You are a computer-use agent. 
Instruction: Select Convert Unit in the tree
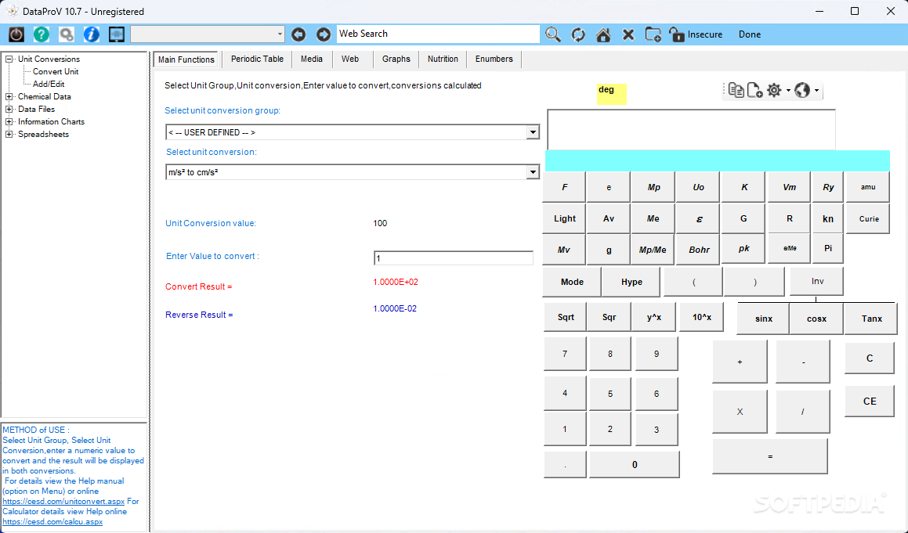(x=56, y=72)
